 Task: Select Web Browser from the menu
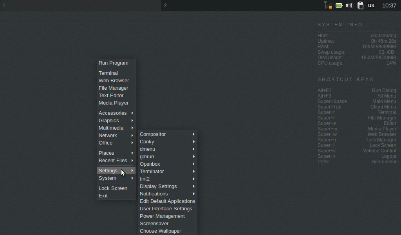[x=114, y=80]
